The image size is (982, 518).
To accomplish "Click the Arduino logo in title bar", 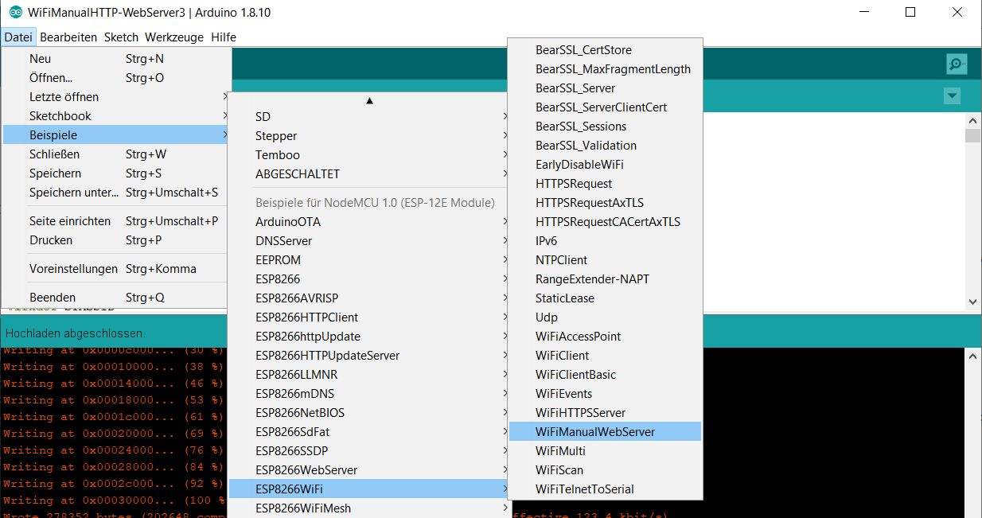I will coord(15,13).
